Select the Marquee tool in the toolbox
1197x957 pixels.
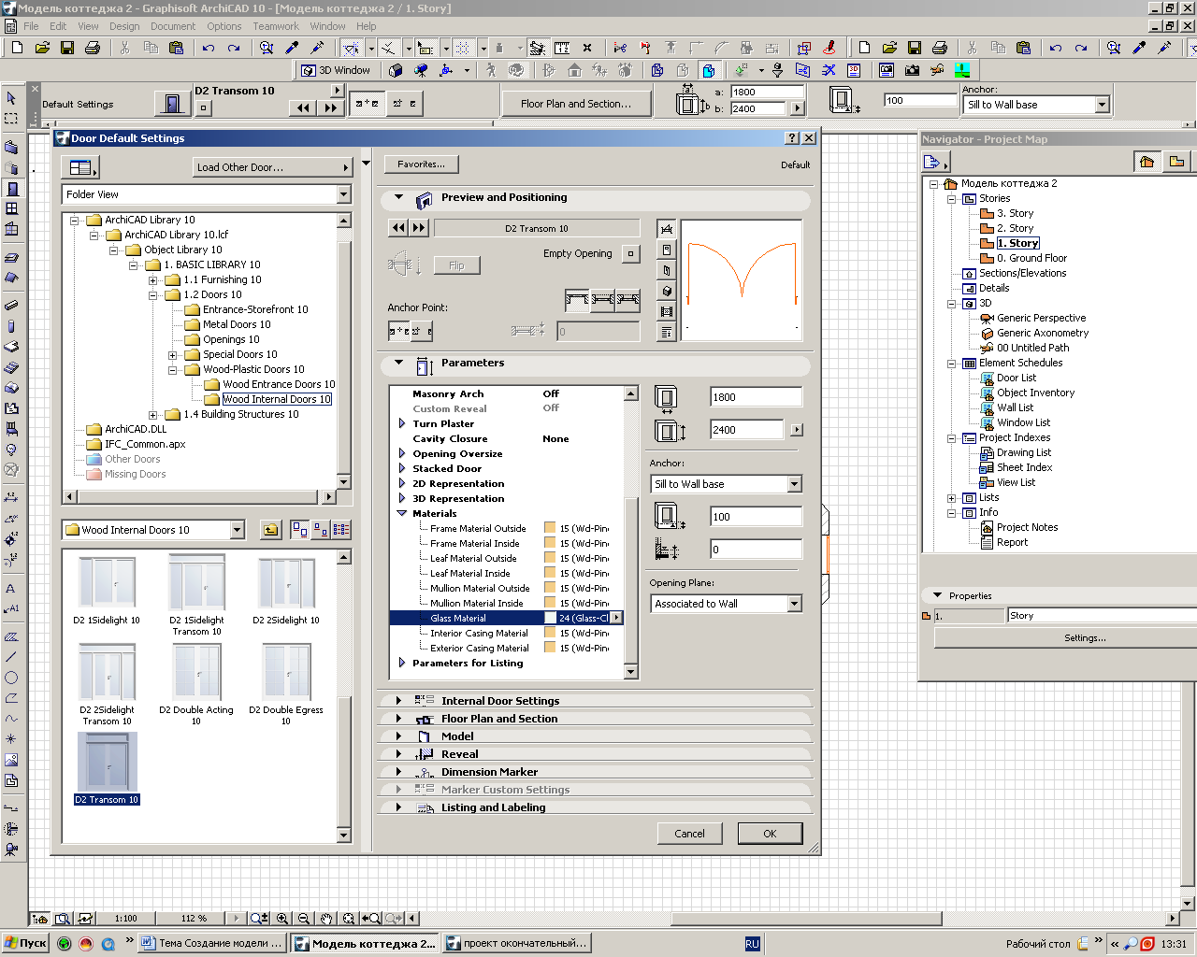click(x=11, y=119)
